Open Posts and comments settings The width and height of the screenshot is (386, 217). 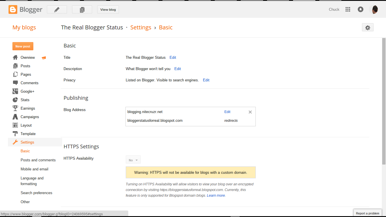point(38,160)
